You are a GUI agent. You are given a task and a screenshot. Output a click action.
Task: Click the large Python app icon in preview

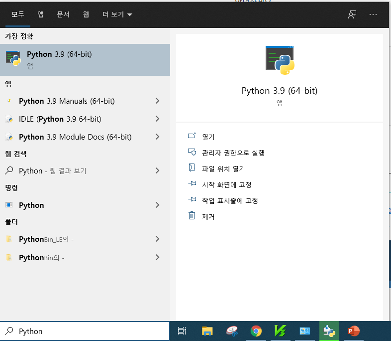(x=280, y=60)
